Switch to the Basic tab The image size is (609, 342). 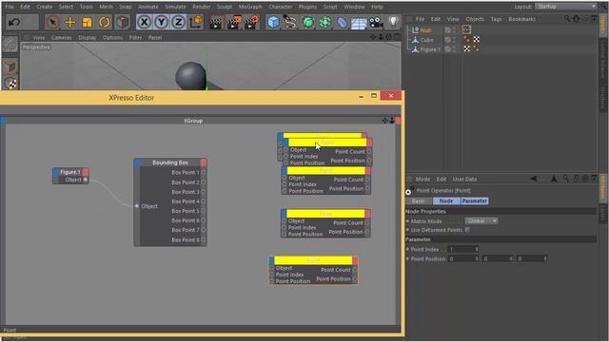(419, 200)
